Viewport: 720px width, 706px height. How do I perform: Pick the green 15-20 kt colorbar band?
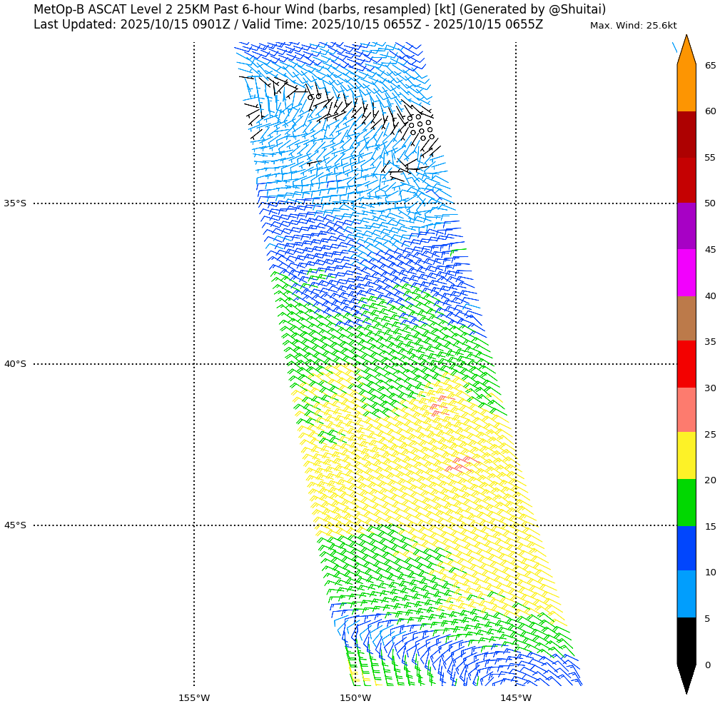[686, 503]
